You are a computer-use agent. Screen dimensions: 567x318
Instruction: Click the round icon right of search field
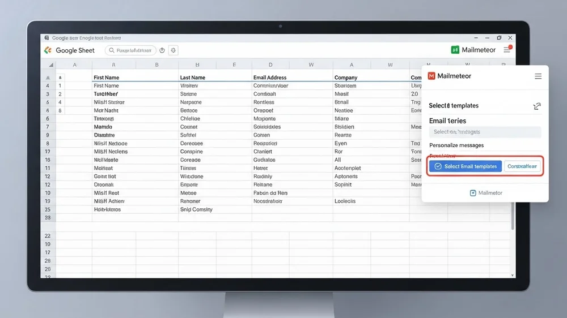pos(162,50)
